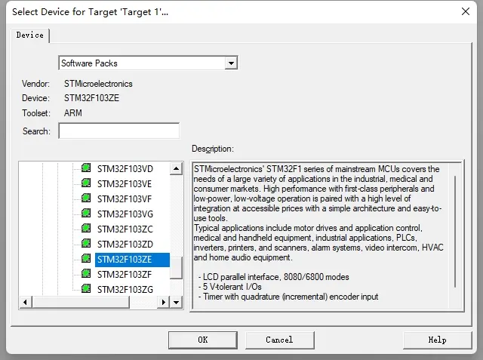Select the STM32F103VE device

tap(125, 184)
